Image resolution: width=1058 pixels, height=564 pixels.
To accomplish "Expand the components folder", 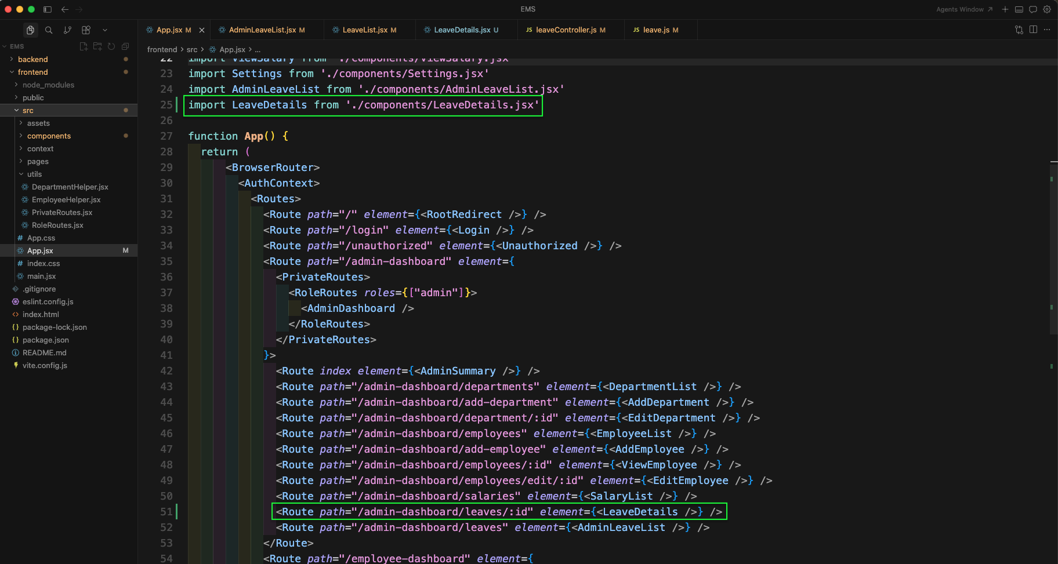I will (x=49, y=136).
